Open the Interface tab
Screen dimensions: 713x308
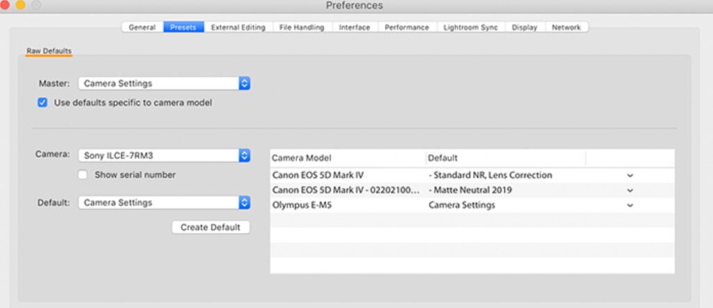354,27
